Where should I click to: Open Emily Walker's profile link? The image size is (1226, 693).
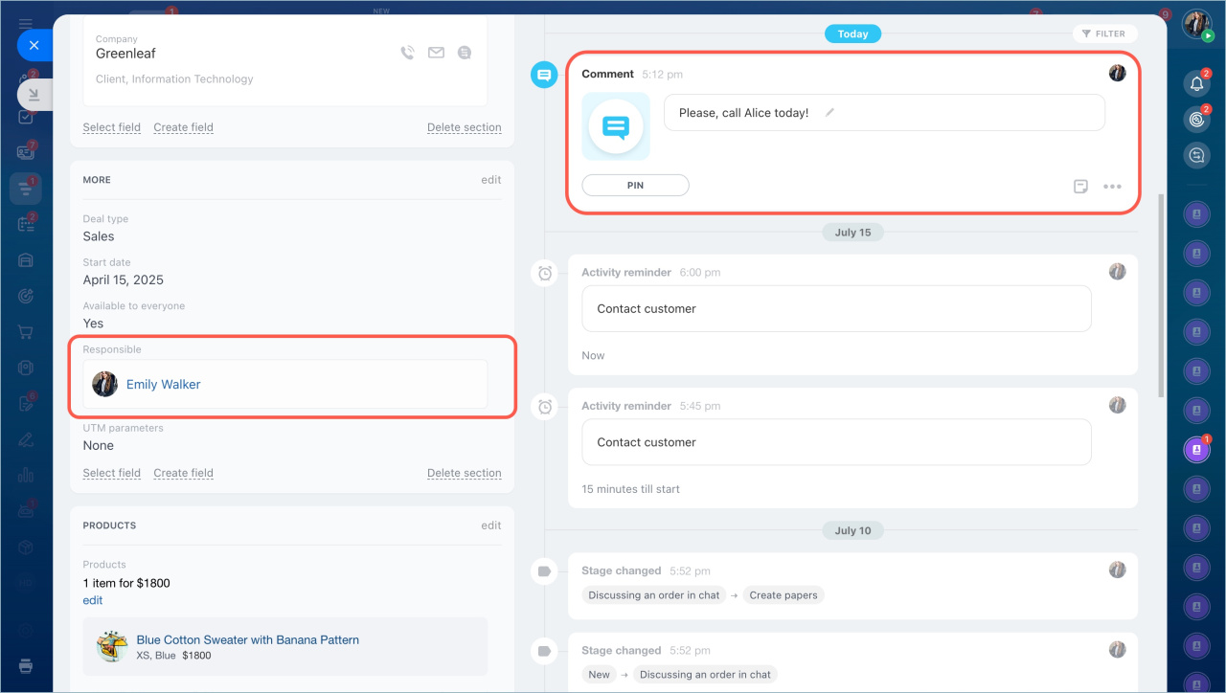pos(164,385)
